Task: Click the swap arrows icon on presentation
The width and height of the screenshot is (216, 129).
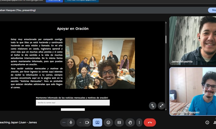Action: tap(153, 106)
